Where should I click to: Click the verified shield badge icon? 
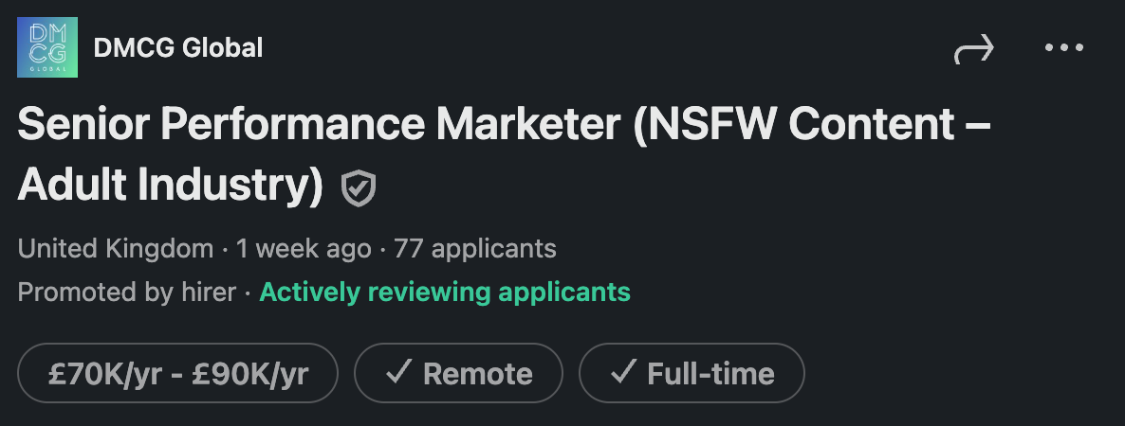[x=359, y=187]
